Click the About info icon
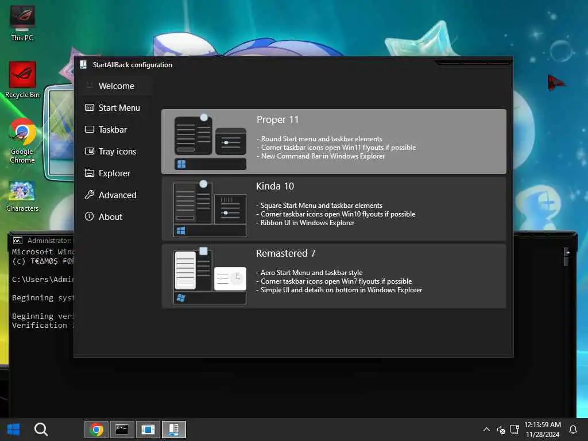The image size is (588, 441). point(89,216)
